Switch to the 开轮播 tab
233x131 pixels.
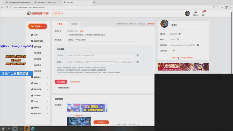point(74,24)
